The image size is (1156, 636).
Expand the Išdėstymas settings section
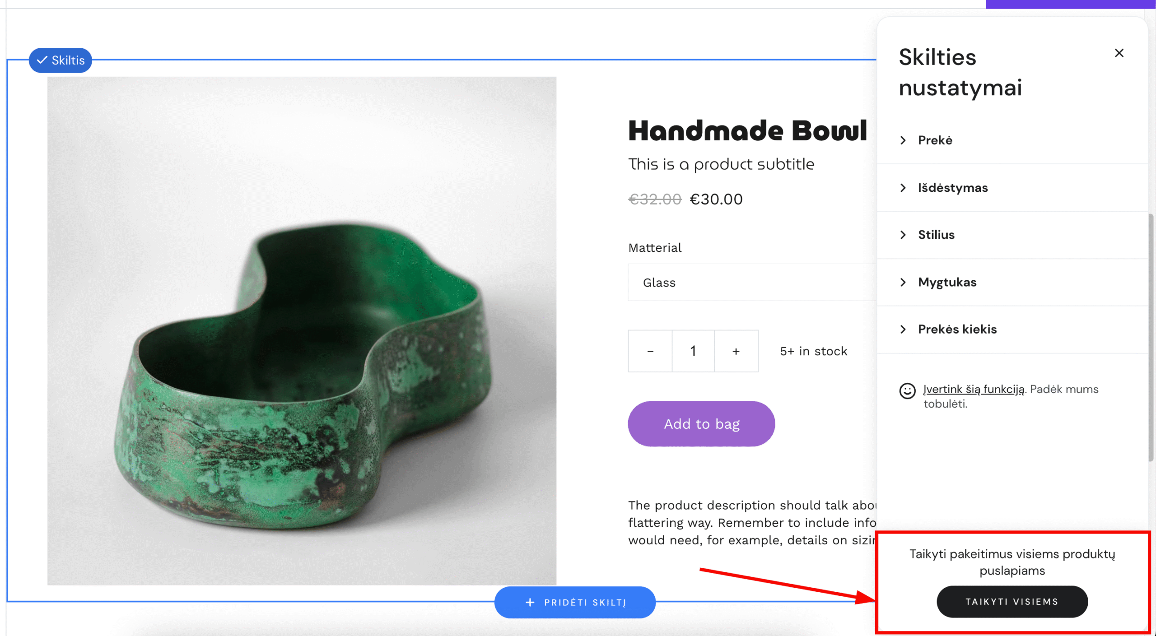(x=952, y=188)
